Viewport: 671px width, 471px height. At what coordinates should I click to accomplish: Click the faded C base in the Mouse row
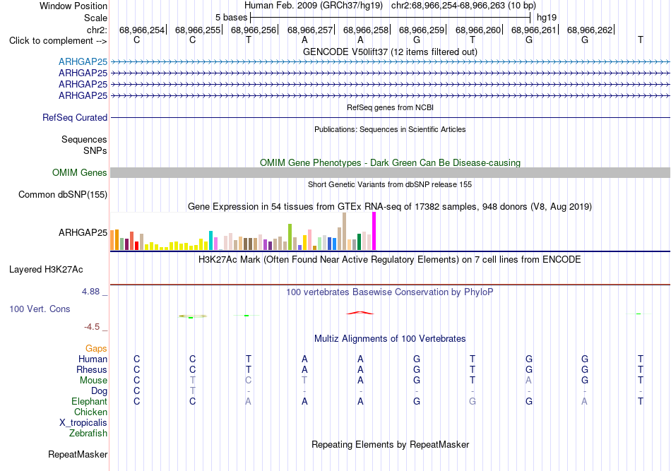(x=248, y=381)
